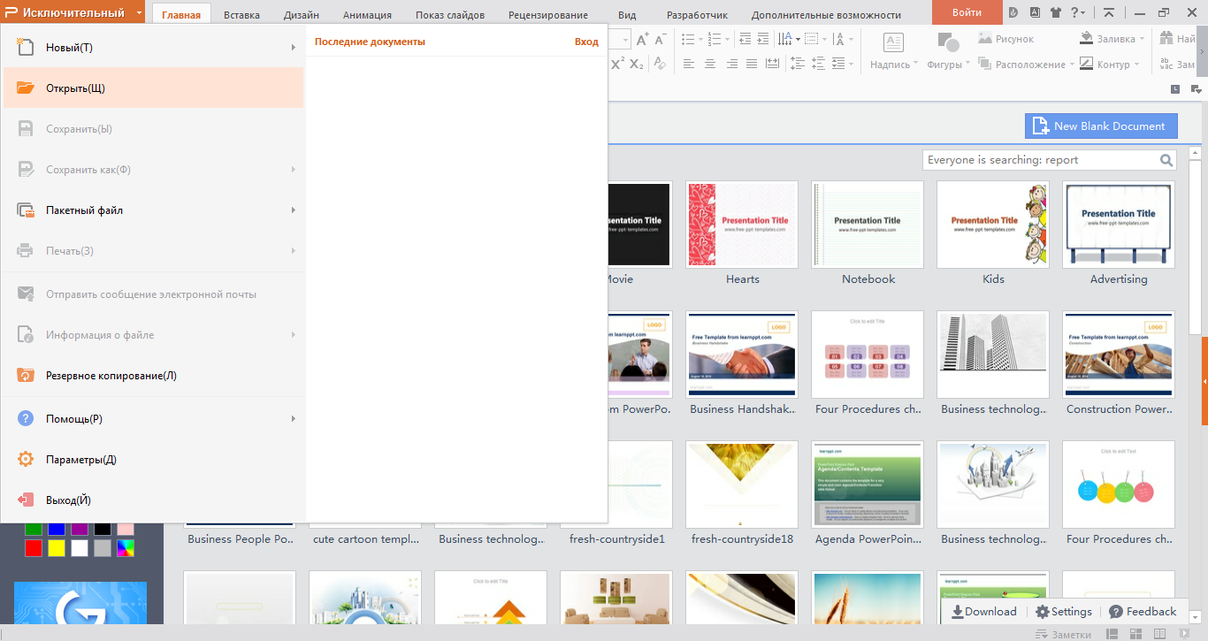Click the Вход link in recent documents
The image size is (1208, 641).
tap(586, 42)
